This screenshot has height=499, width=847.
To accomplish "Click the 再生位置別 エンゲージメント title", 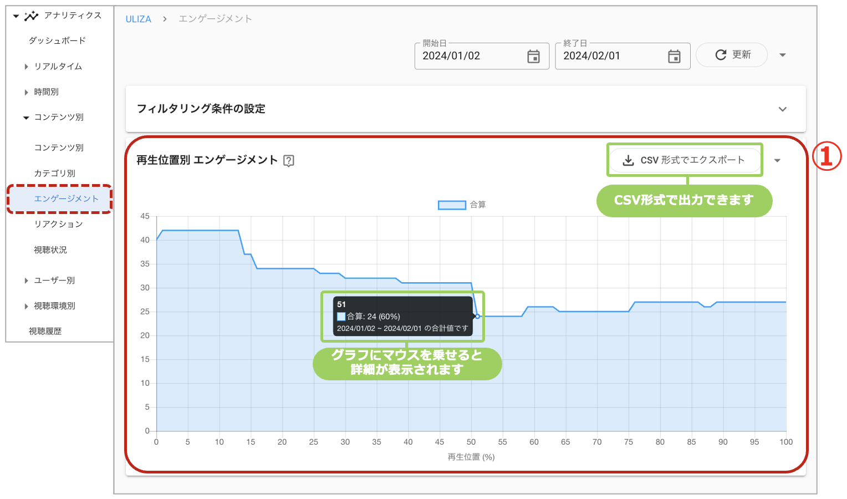I will point(207,160).
